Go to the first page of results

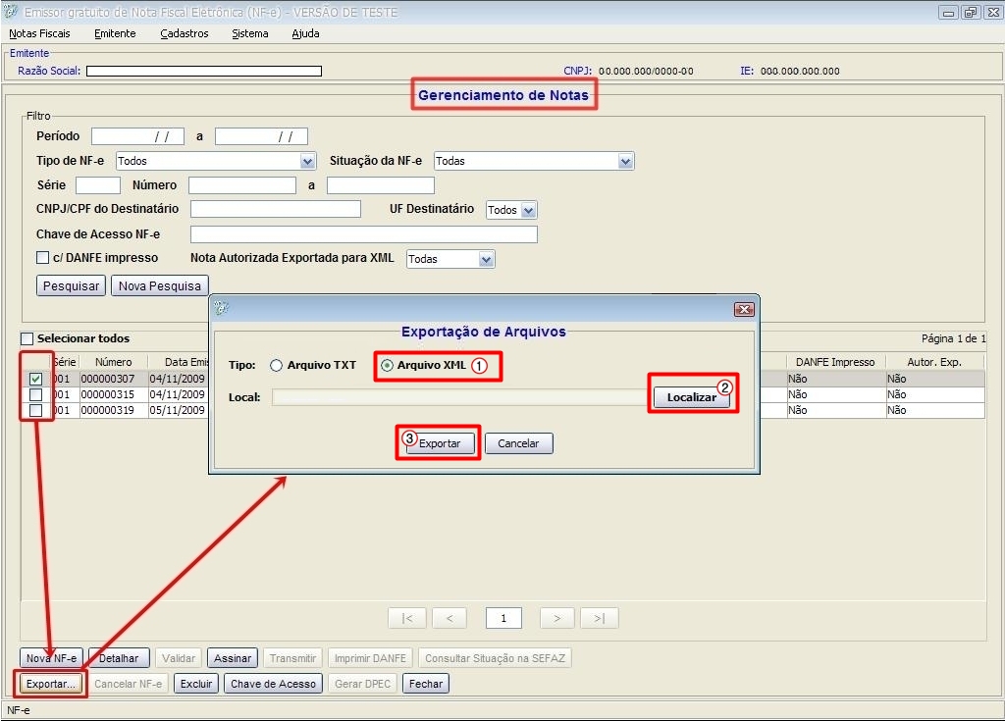[x=406, y=618]
